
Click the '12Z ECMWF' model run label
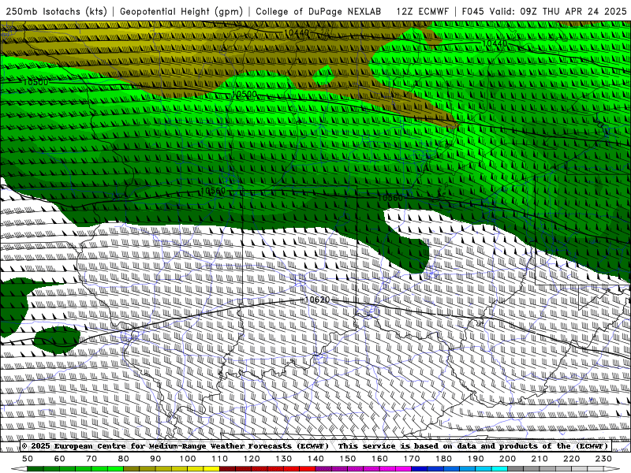(422, 12)
